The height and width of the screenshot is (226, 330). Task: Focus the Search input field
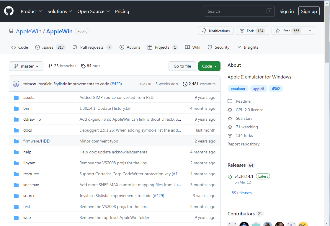239,11
